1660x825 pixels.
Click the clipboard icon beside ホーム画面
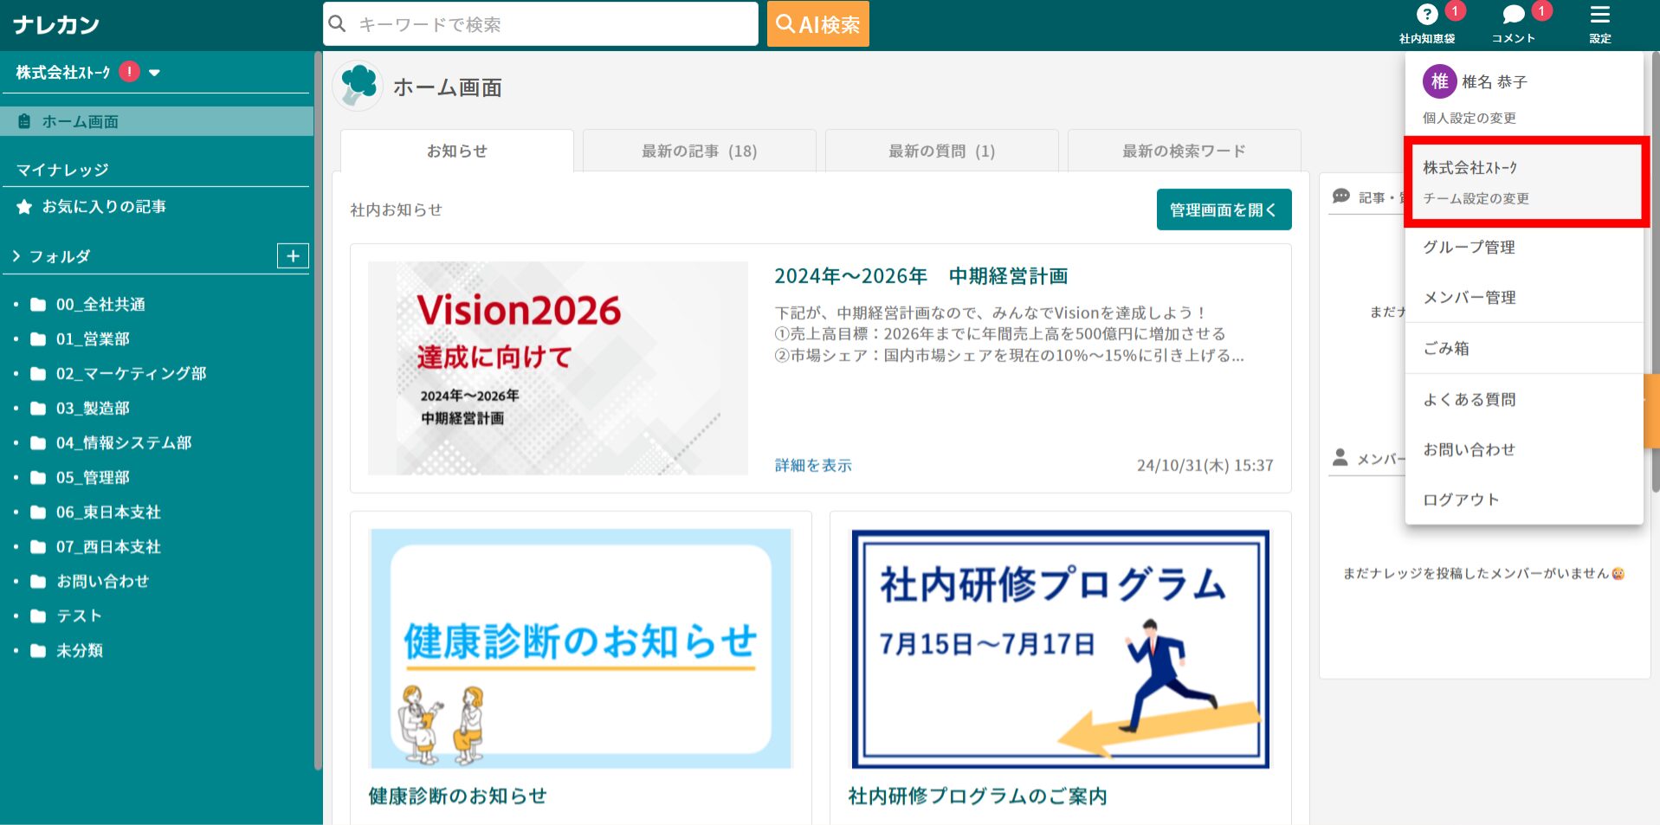(24, 122)
